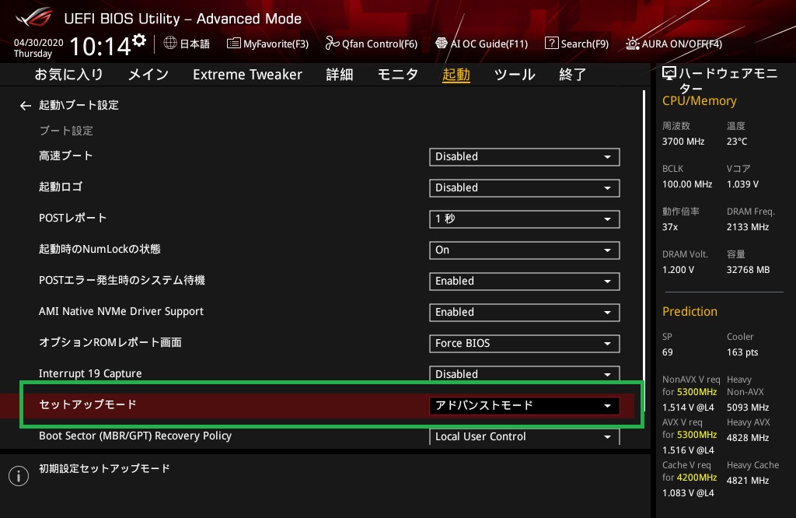Select the POSTエラー発生時のシステム待機 label

point(122,280)
